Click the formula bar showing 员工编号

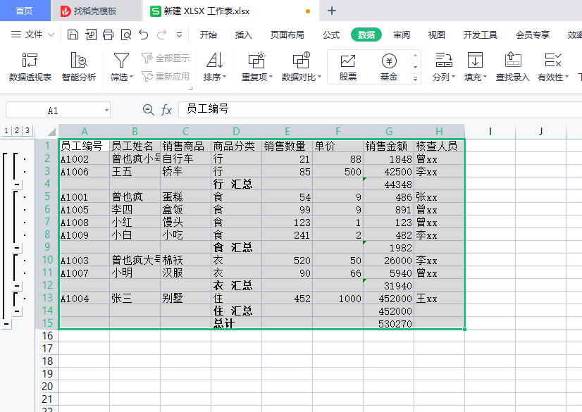tap(380, 110)
